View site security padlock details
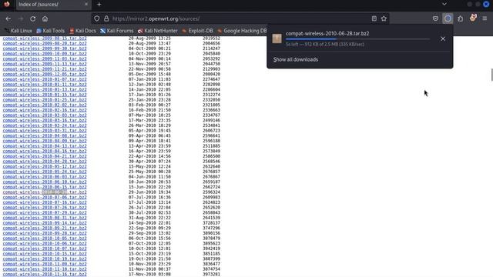This screenshot has height=277, width=493. (x=106, y=18)
